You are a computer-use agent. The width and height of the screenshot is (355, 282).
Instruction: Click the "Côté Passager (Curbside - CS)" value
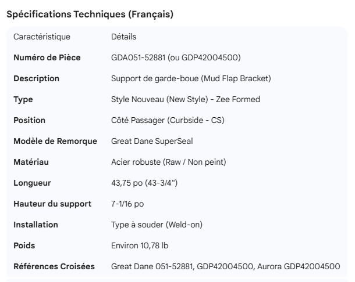(168, 120)
